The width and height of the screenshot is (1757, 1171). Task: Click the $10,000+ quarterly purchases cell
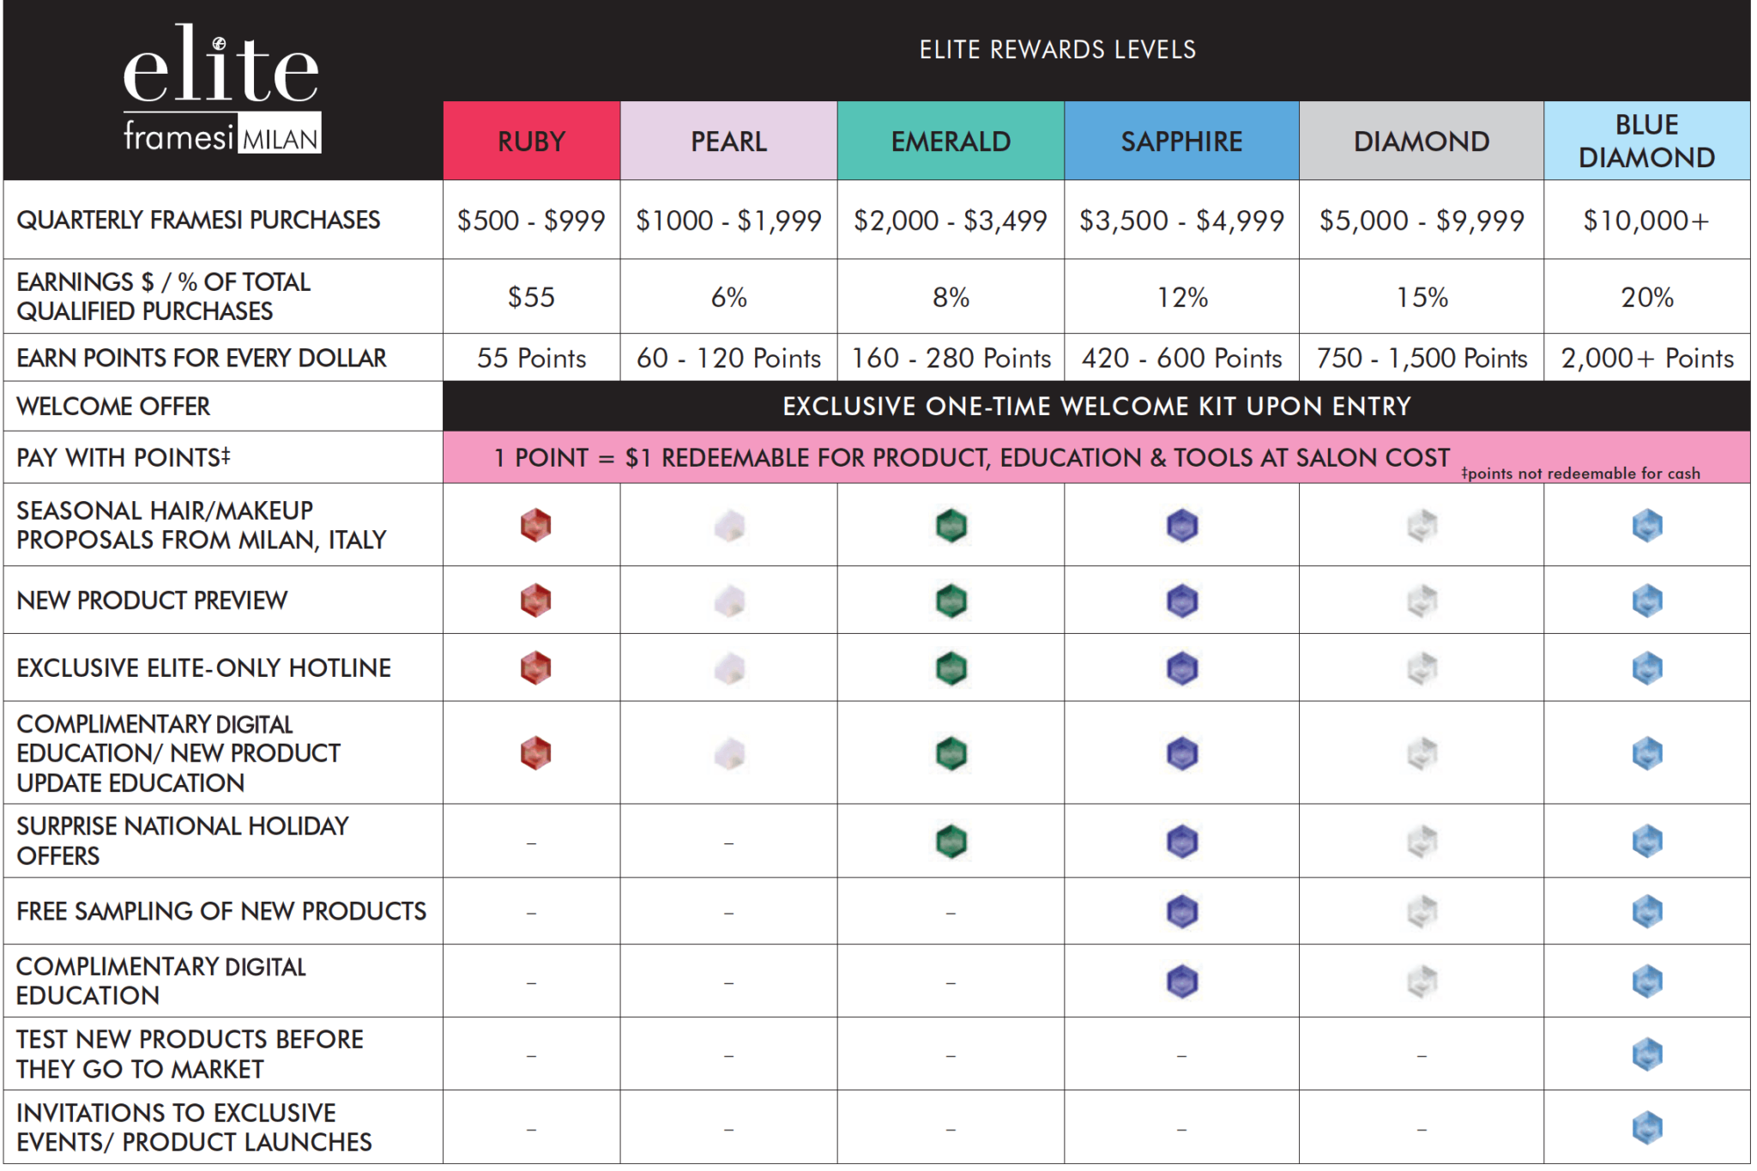(1646, 220)
